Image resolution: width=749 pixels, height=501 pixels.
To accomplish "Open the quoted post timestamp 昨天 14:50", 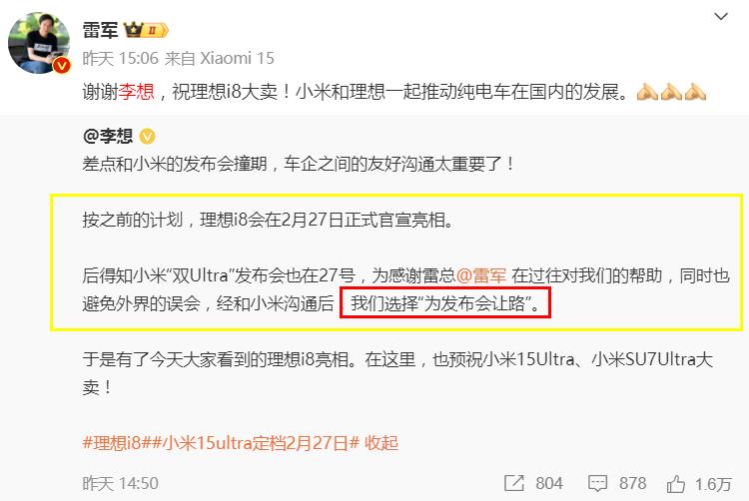I will (121, 483).
